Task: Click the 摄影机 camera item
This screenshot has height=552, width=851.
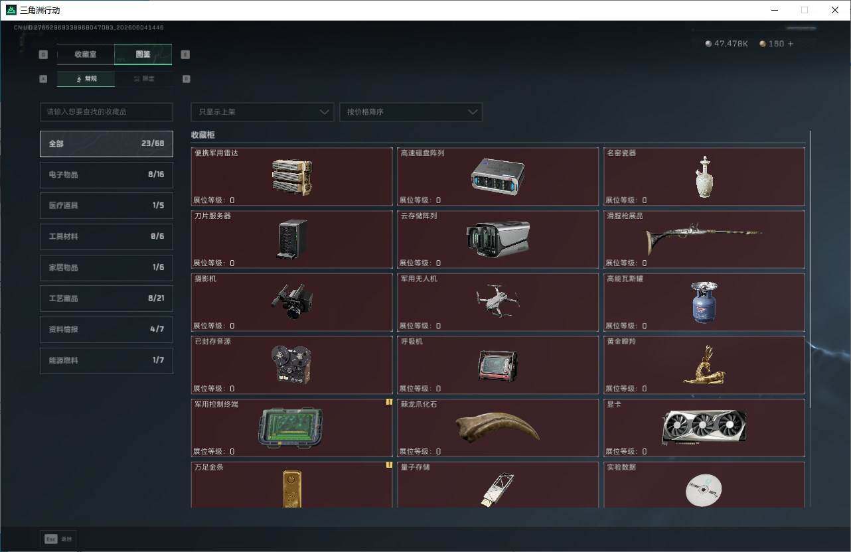Action: tap(291, 303)
